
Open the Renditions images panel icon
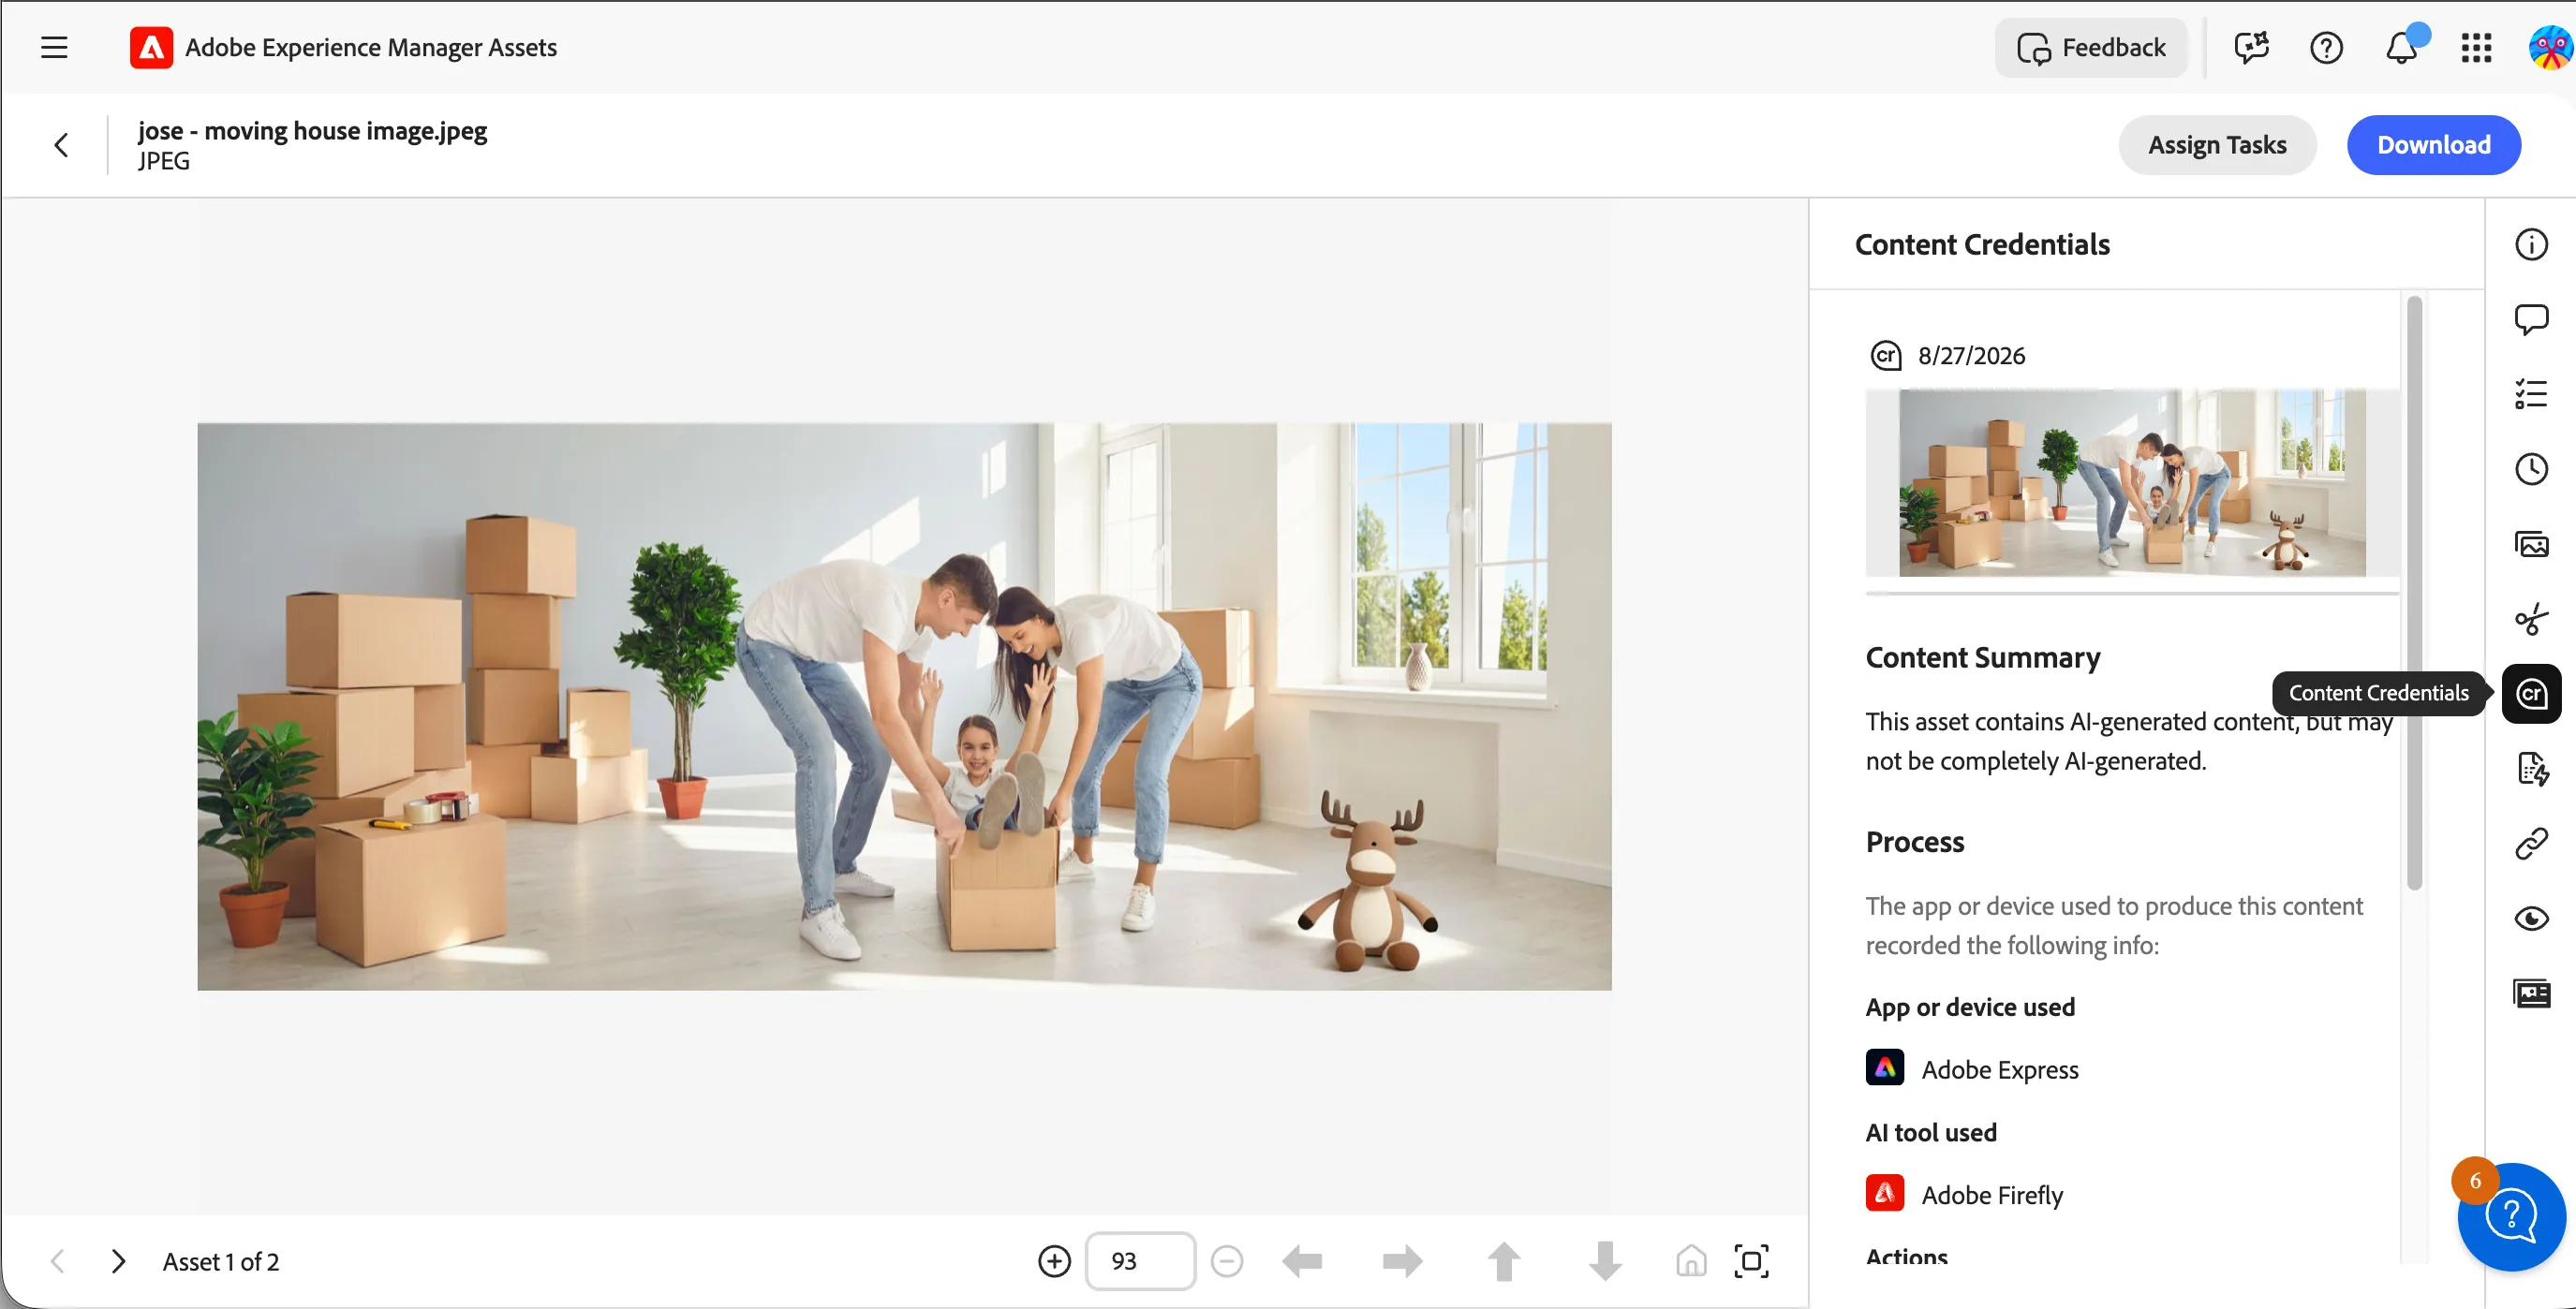coord(2531,545)
